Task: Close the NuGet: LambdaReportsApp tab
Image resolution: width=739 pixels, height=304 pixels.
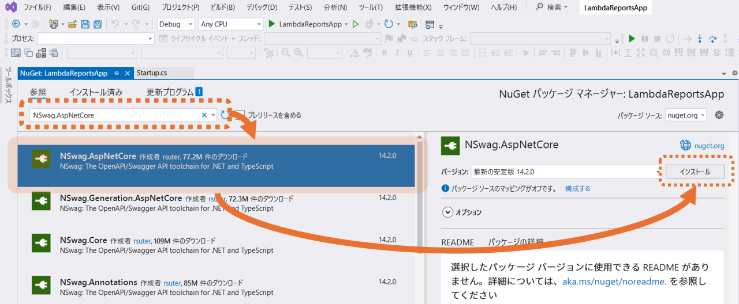Action: pos(127,73)
